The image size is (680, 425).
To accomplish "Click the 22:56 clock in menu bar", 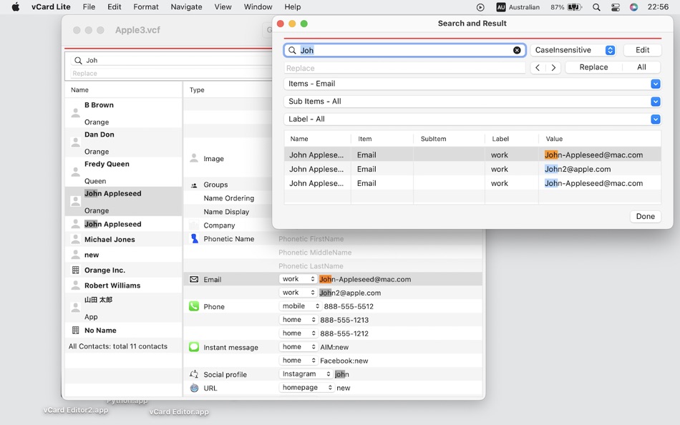I will (658, 7).
